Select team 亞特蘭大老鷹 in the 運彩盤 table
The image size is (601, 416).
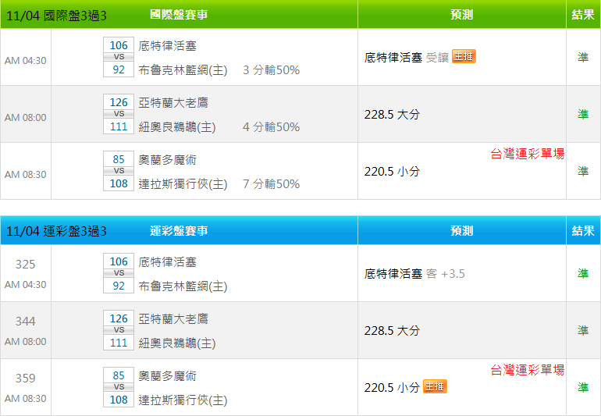tap(173, 318)
